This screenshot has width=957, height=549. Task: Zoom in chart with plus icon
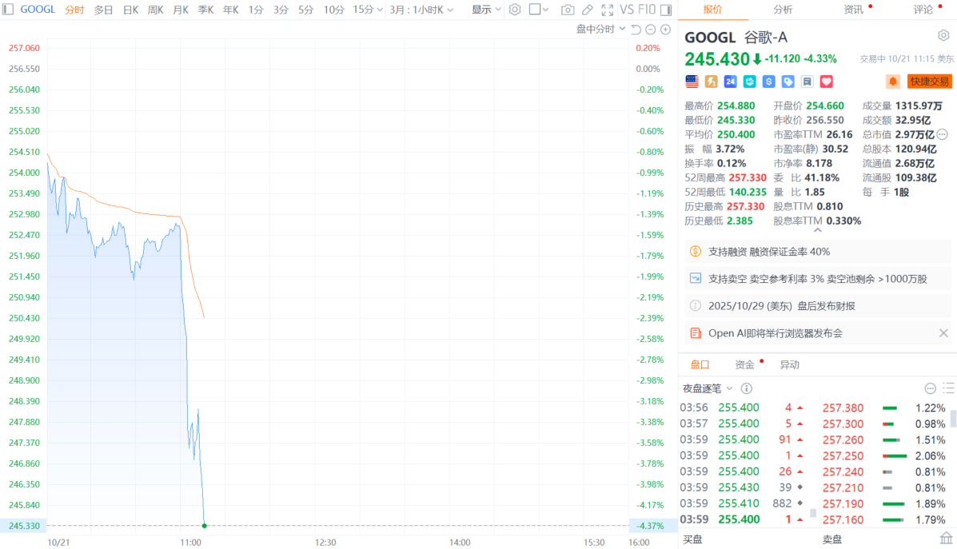point(666,30)
